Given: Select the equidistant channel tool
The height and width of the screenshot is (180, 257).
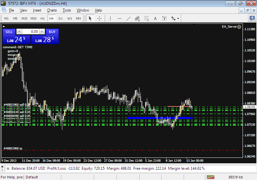Looking at the screenshot, I should point(137,18).
